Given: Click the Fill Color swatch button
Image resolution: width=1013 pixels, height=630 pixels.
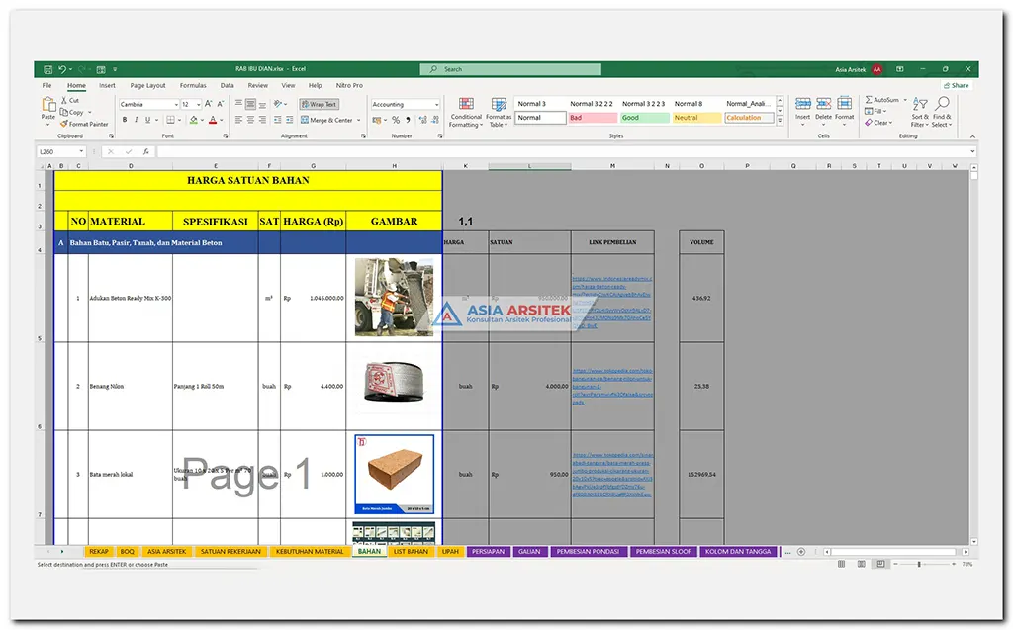Looking at the screenshot, I should click(x=193, y=121).
